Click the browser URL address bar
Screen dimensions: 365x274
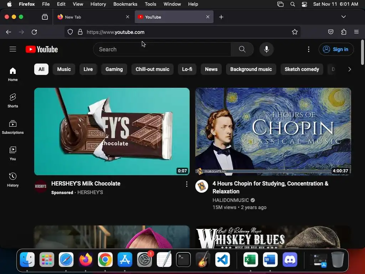182,32
